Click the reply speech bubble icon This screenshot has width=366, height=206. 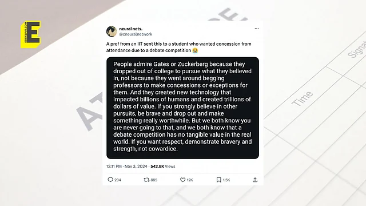click(110, 180)
